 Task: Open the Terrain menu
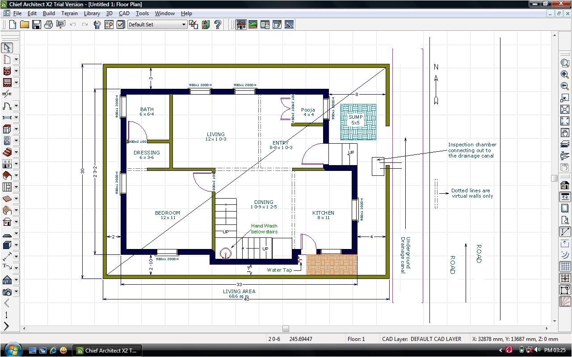click(x=70, y=13)
